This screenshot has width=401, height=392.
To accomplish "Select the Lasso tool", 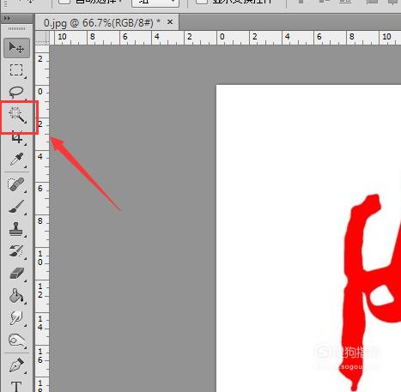I will tap(16, 92).
